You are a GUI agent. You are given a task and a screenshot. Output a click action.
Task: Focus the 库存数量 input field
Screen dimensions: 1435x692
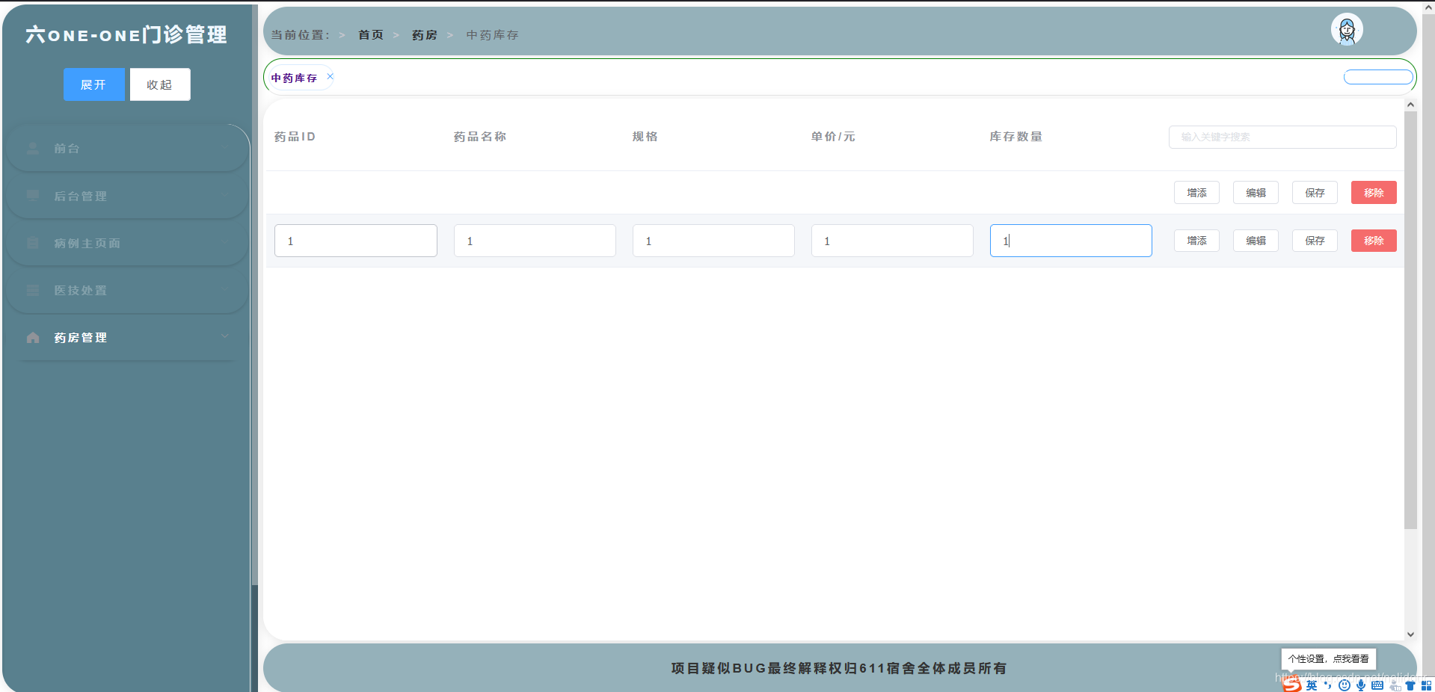click(1071, 241)
